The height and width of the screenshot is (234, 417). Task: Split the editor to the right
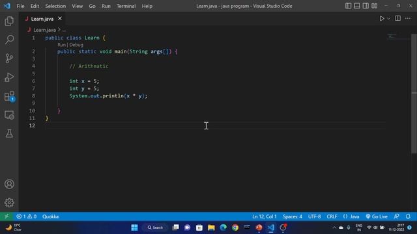398,18
